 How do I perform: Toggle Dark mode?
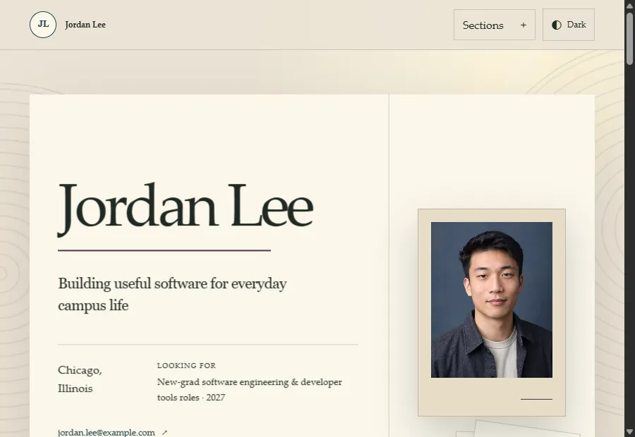click(x=569, y=25)
